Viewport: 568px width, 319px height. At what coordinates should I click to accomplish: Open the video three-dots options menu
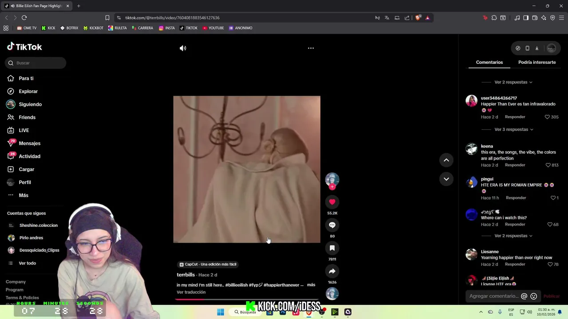pyautogui.click(x=311, y=48)
